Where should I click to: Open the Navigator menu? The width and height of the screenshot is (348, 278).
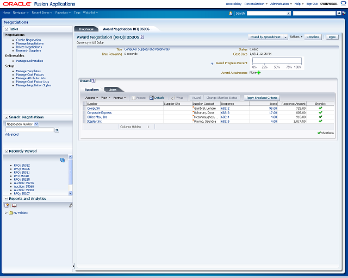(21, 12)
